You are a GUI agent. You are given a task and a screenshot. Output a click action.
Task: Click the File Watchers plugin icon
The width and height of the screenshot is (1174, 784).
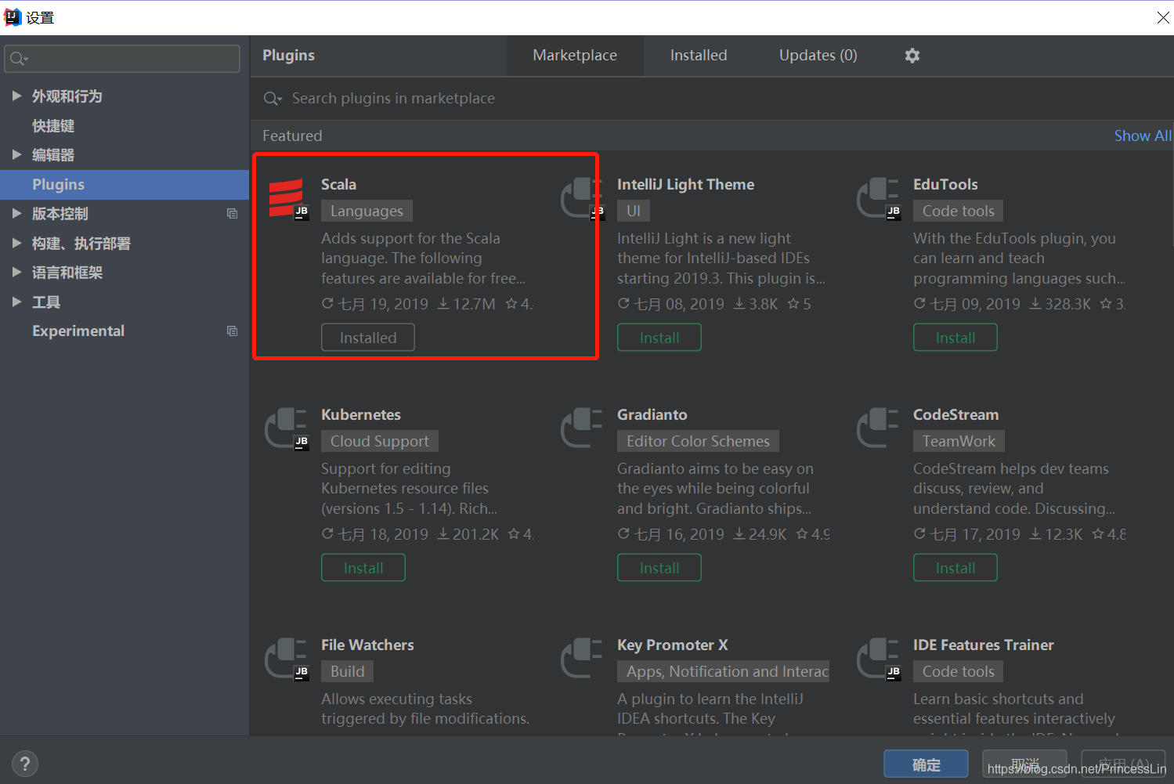[x=287, y=659]
